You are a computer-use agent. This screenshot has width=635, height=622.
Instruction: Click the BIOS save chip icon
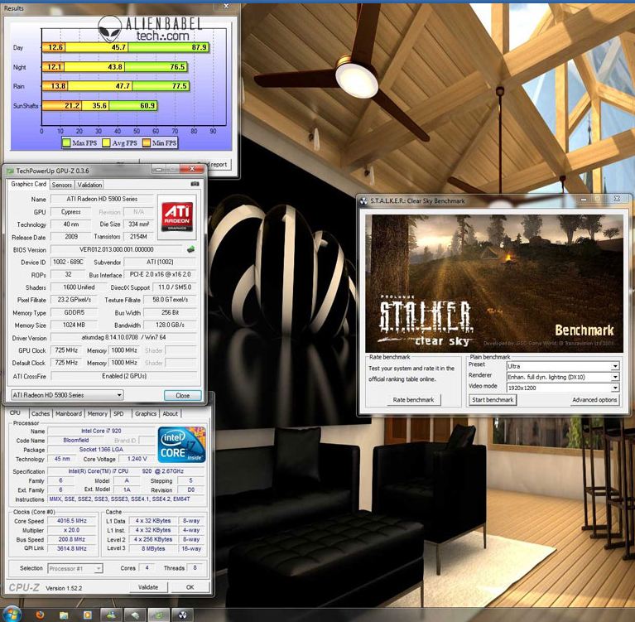pyautogui.click(x=190, y=249)
